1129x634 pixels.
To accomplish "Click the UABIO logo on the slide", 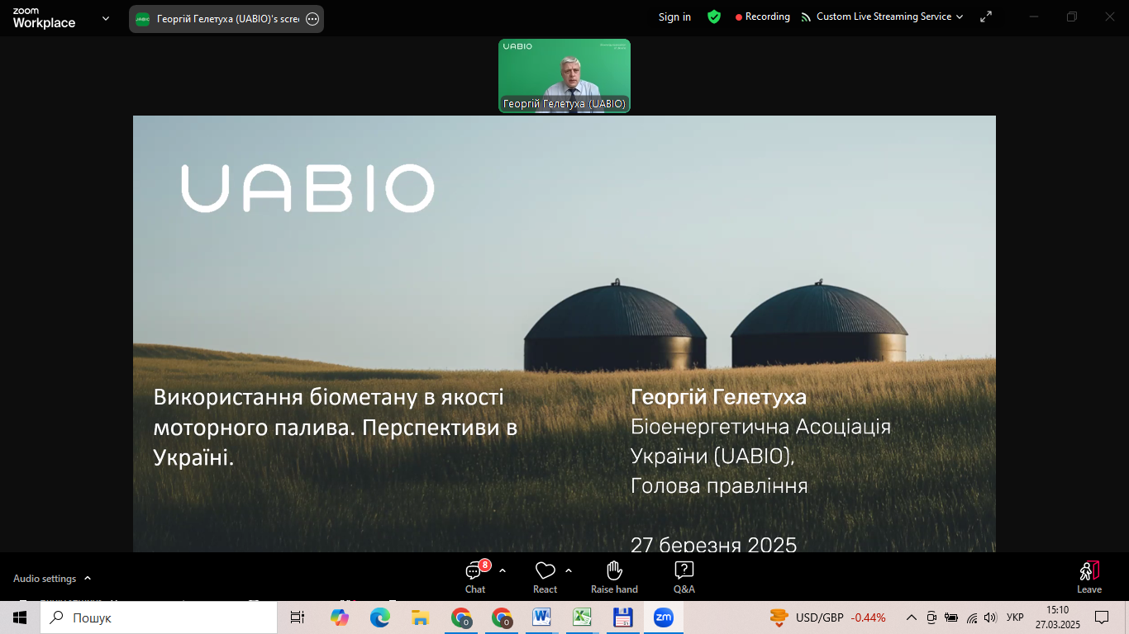I will 307,188.
